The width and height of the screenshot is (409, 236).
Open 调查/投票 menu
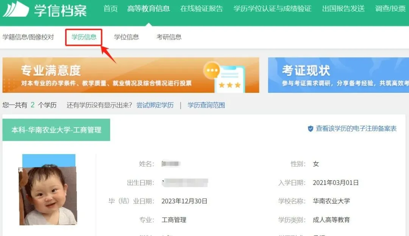tap(390, 9)
